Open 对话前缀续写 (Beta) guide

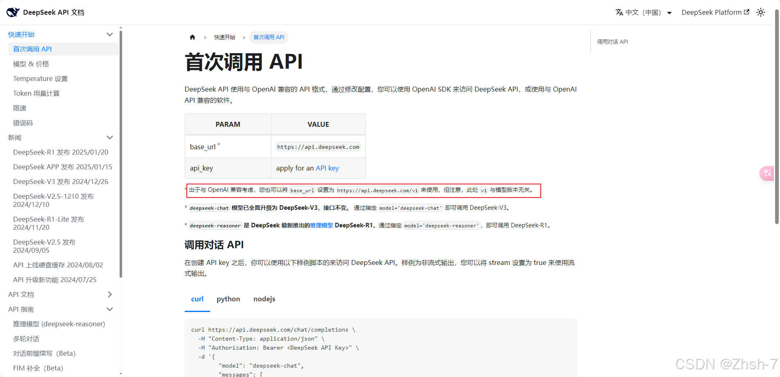[44, 353]
